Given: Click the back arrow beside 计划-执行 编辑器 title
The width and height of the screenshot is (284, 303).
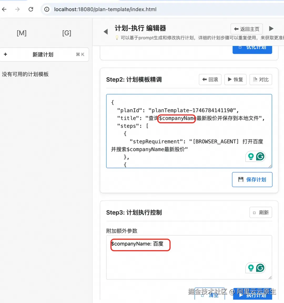Looking at the screenshot, I should [x=105, y=32].
